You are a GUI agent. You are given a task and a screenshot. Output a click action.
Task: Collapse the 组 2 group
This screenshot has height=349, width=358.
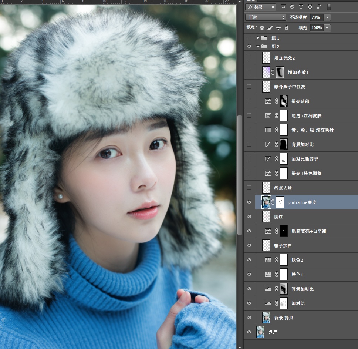pyautogui.click(x=258, y=47)
